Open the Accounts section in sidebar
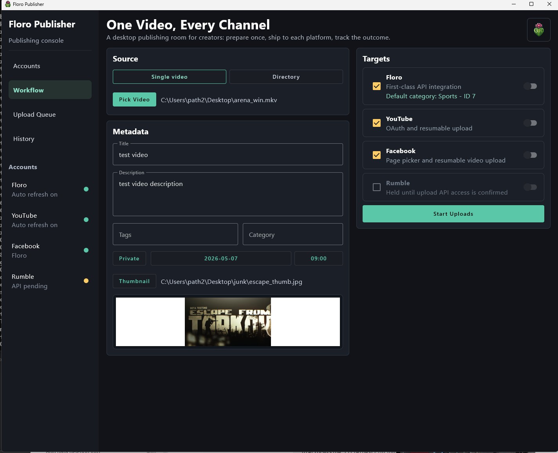 click(x=50, y=66)
